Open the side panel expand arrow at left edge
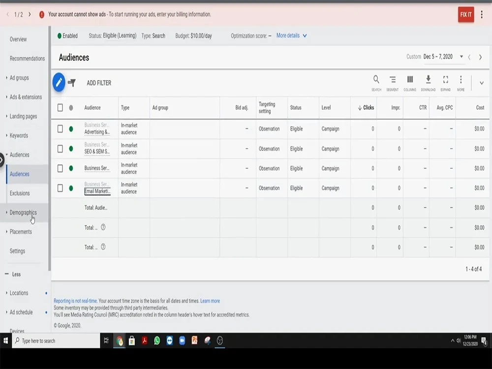Image resolution: width=492 pixels, height=369 pixels. point(1,160)
